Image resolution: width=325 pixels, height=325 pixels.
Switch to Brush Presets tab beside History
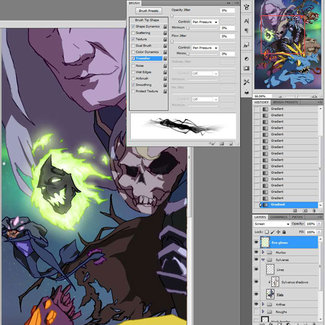click(285, 102)
